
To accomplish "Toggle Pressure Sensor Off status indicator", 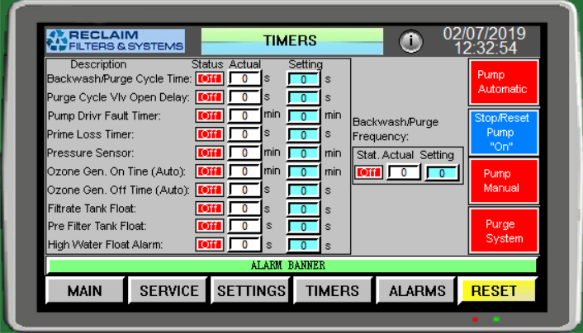I will click(209, 153).
